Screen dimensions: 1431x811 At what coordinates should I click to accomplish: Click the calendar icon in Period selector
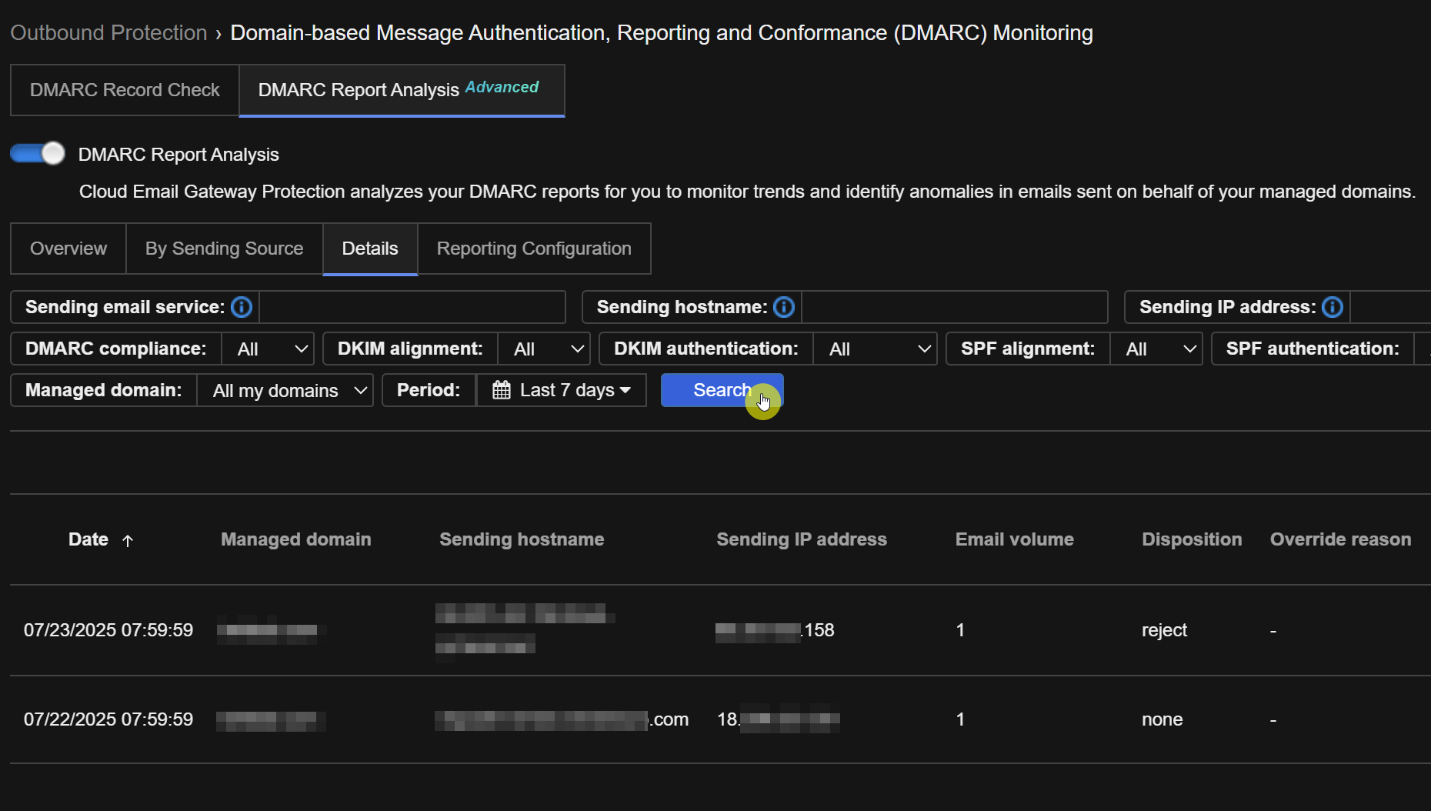pyautogui.click(x=502, y=390)
